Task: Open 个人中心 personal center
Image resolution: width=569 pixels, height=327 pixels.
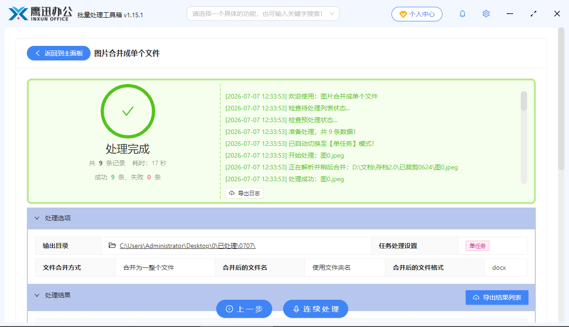Action: coord(417,14)
